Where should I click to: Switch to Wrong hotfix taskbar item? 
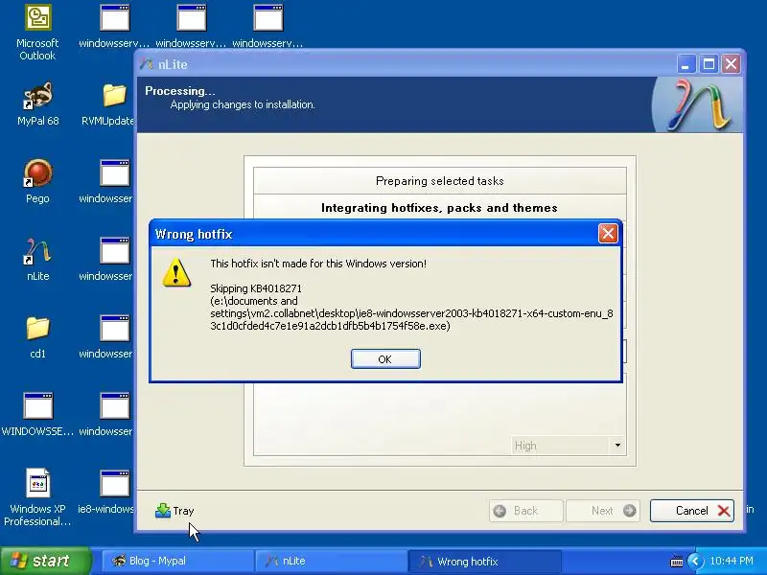point(484,561)
